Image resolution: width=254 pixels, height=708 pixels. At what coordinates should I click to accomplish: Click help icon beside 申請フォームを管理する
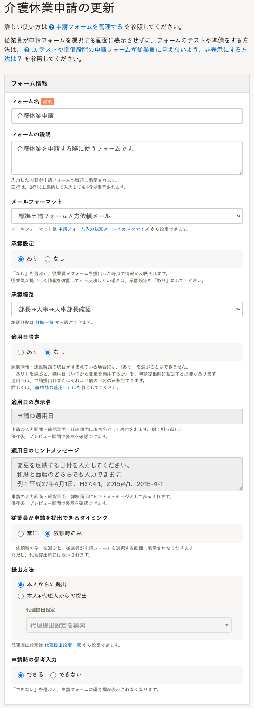pos(52,27)
